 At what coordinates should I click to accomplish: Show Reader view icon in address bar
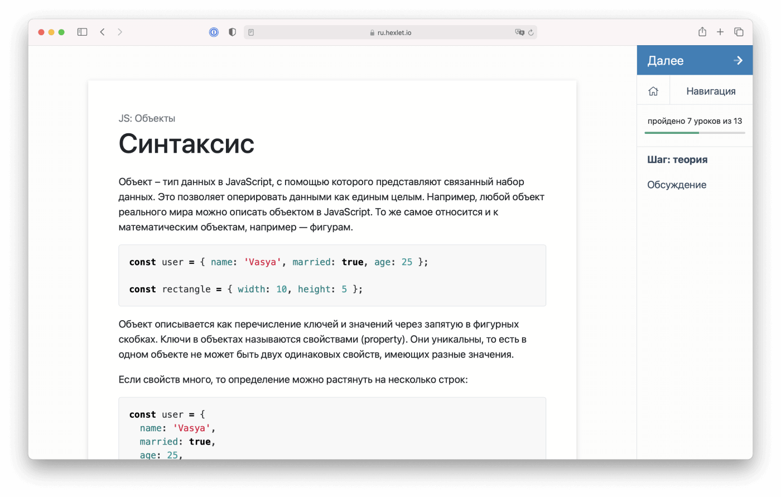coord(251,32)
